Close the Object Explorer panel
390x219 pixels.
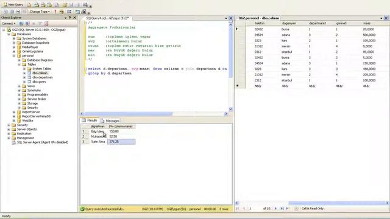74,18
